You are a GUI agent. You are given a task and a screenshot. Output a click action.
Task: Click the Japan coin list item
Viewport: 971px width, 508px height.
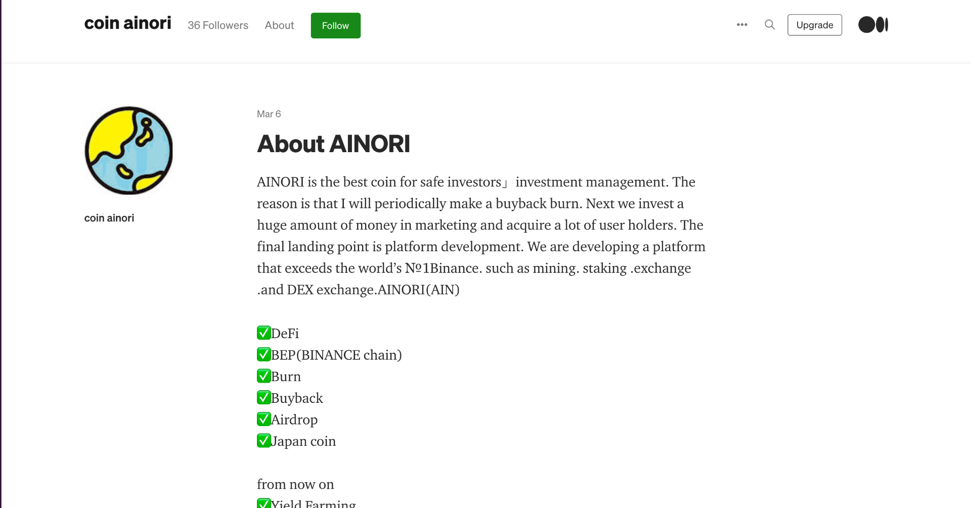[296, 441]
